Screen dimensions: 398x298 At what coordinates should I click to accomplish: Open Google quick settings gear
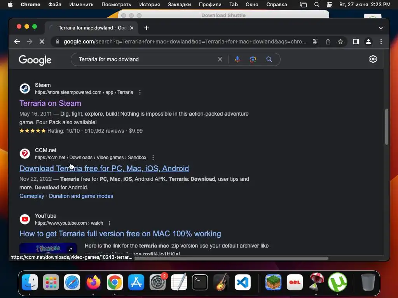coord(373,59)
